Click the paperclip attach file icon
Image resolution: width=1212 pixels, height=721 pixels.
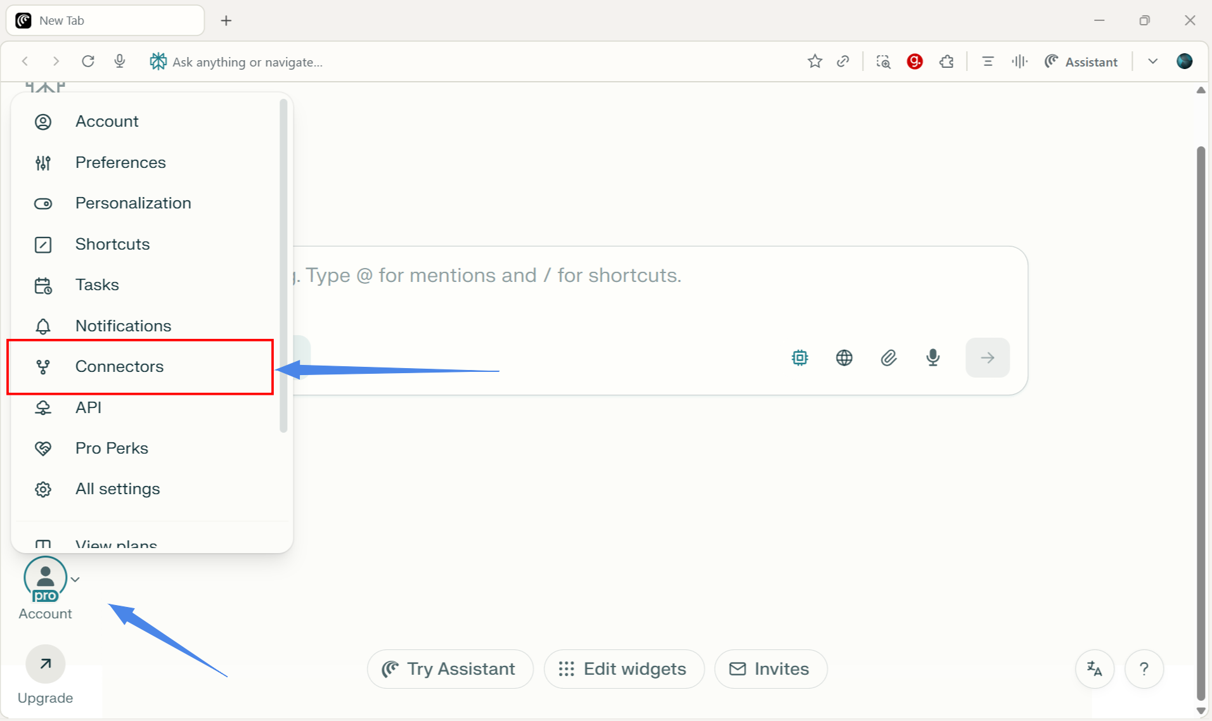(x=888, y=358)
